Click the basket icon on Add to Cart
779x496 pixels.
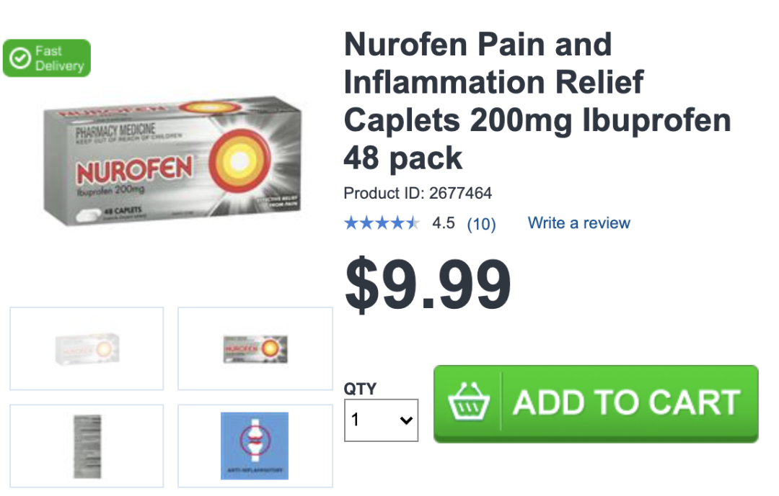point(469,402)
